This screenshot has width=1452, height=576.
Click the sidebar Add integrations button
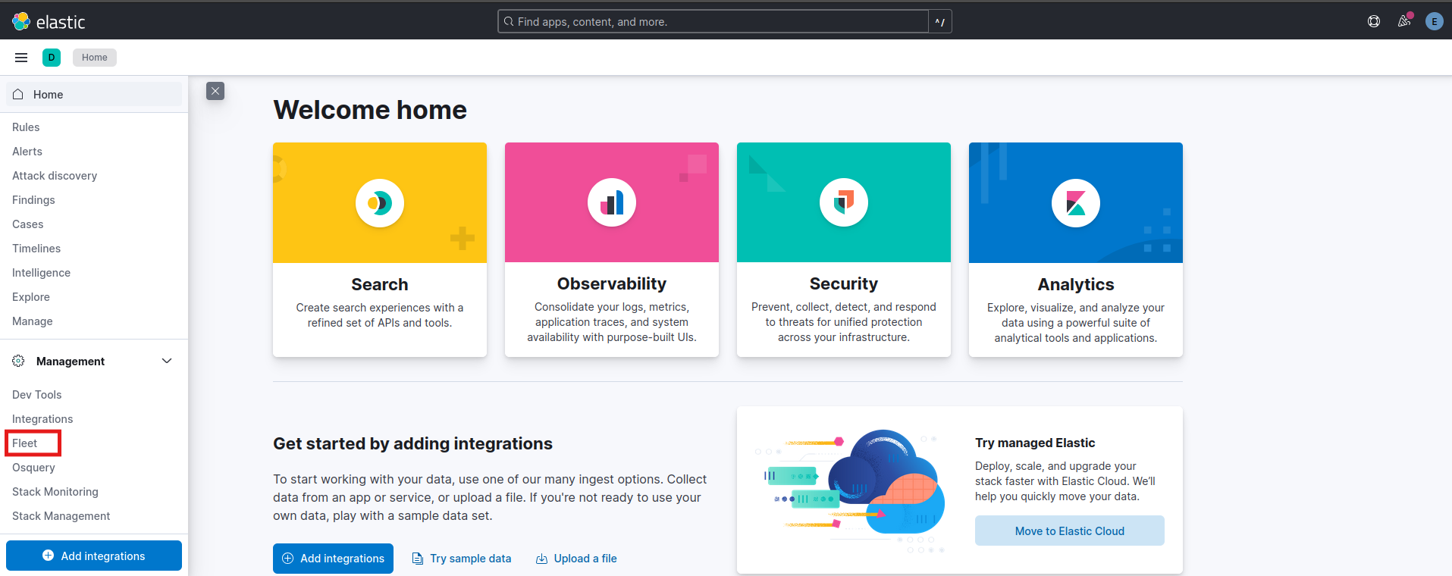pos(94,556)
